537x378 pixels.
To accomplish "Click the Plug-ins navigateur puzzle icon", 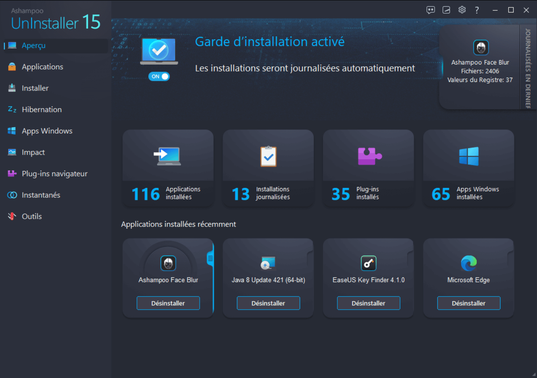I will click(x=12, y=173).
